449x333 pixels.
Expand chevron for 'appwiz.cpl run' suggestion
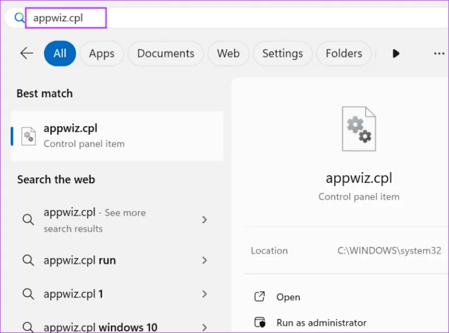pyautogui.click(x=204, y=260)
